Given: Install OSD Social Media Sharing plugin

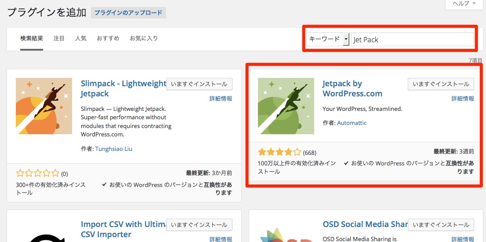Looking at the screenshot, I should pyautogui.click(x=441, y=225).
